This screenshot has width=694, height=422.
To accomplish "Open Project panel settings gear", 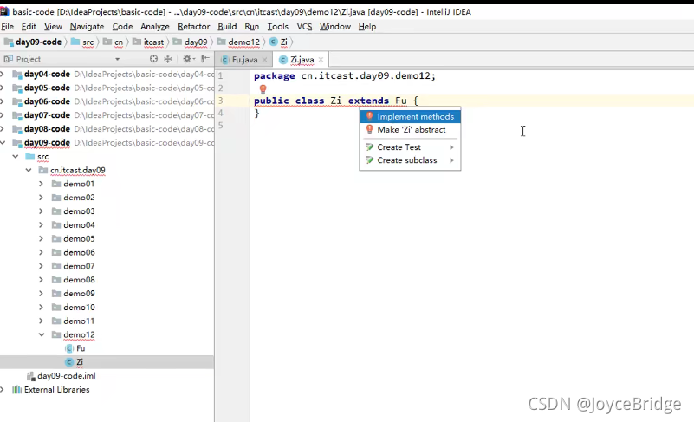I will click(187, 58).
